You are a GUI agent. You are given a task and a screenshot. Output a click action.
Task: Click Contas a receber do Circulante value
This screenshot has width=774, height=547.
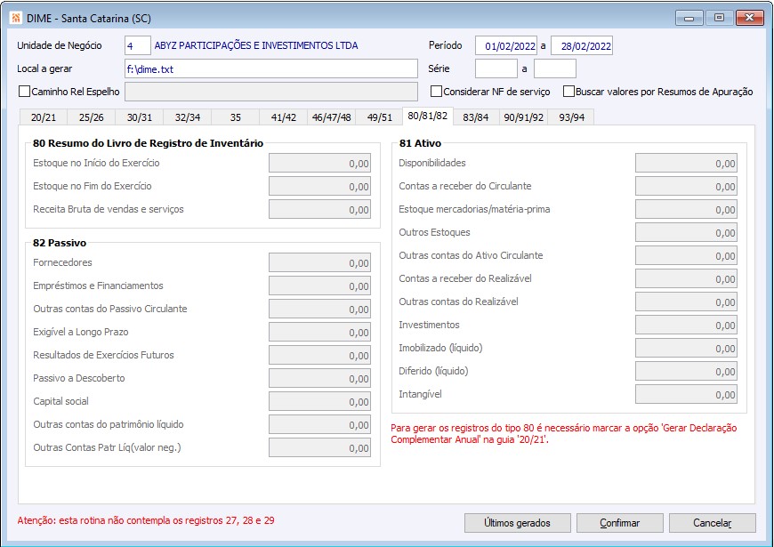686,186
